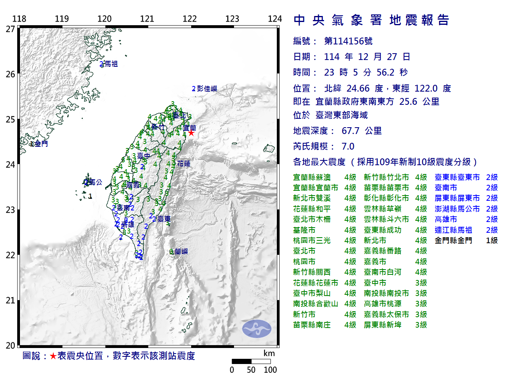Click the red star in the legend

pyautogui.click(x=53, y=356)
